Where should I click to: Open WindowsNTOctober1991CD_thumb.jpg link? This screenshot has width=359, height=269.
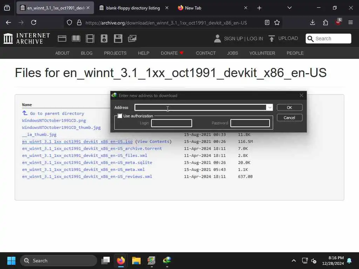point(61,127)
